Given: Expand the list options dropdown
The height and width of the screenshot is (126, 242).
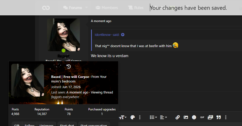Looking at the screenshot, I should (153, 117).
